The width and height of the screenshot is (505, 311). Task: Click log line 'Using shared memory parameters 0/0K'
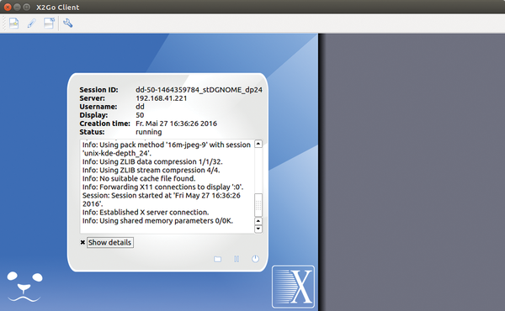pos(157,220)
